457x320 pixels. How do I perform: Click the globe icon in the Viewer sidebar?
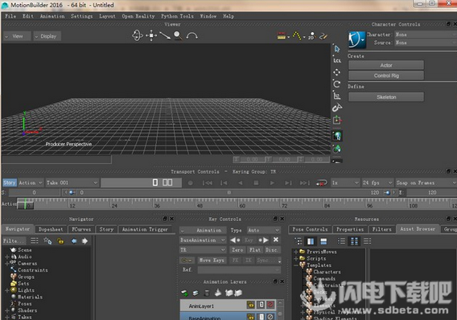[x=337, y=136]
